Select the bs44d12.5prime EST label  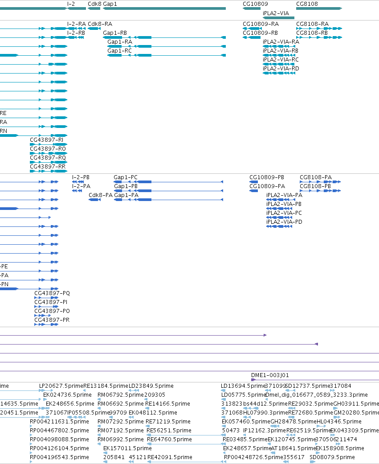[265, 404]
